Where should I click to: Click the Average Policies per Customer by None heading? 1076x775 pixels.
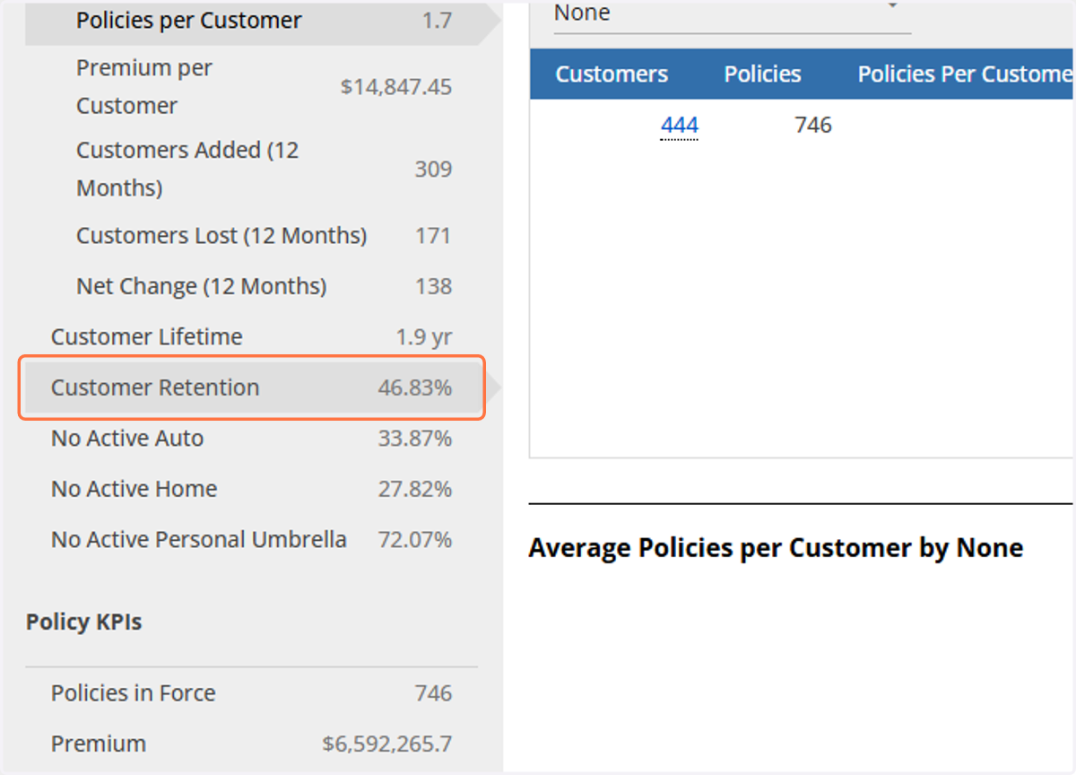[x=776, y=548]
